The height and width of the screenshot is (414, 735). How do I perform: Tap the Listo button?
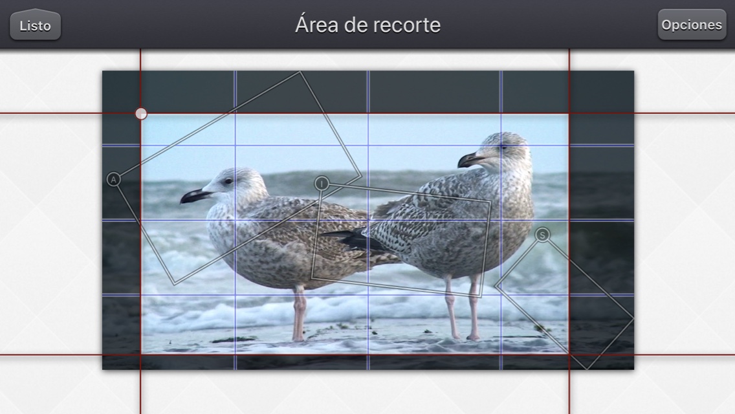[35, 25]
